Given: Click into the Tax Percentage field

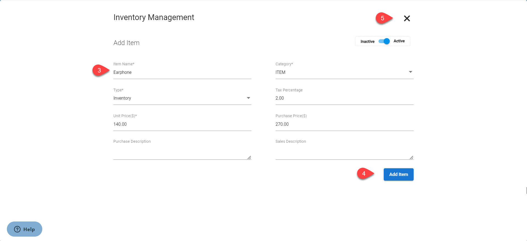Looking at the screenshot, I should 344,98.
